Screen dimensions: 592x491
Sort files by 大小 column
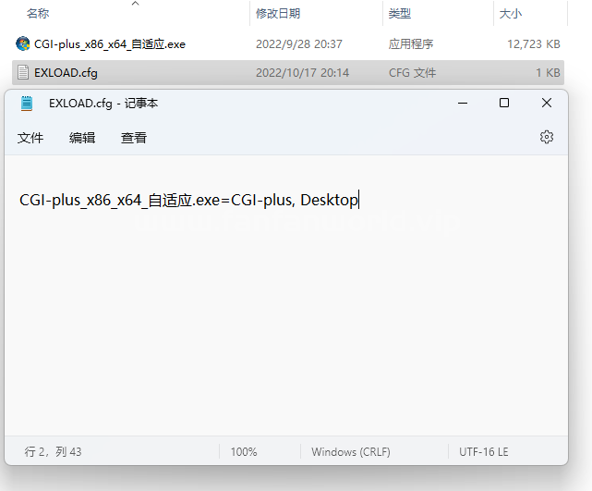click(x=510, y=14)
